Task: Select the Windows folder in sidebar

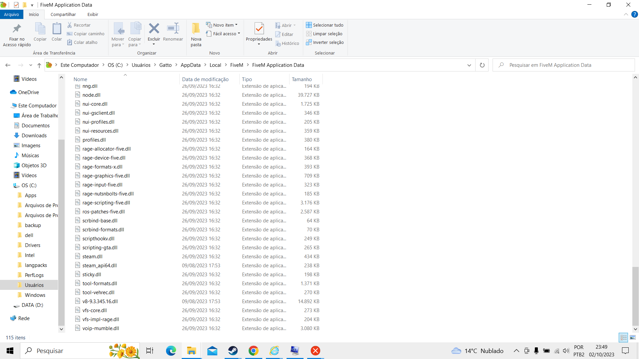Action: coord(35,295)
